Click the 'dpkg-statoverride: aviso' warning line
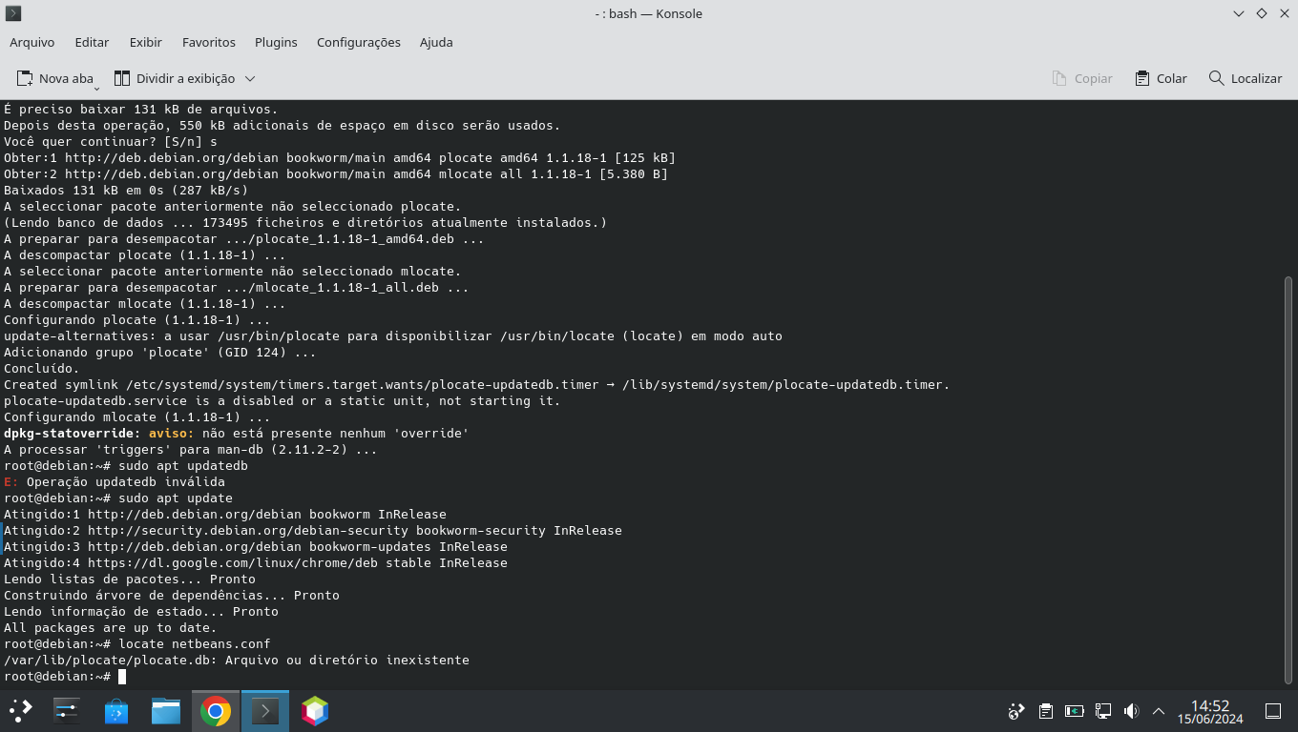 (x=237, y=433)
